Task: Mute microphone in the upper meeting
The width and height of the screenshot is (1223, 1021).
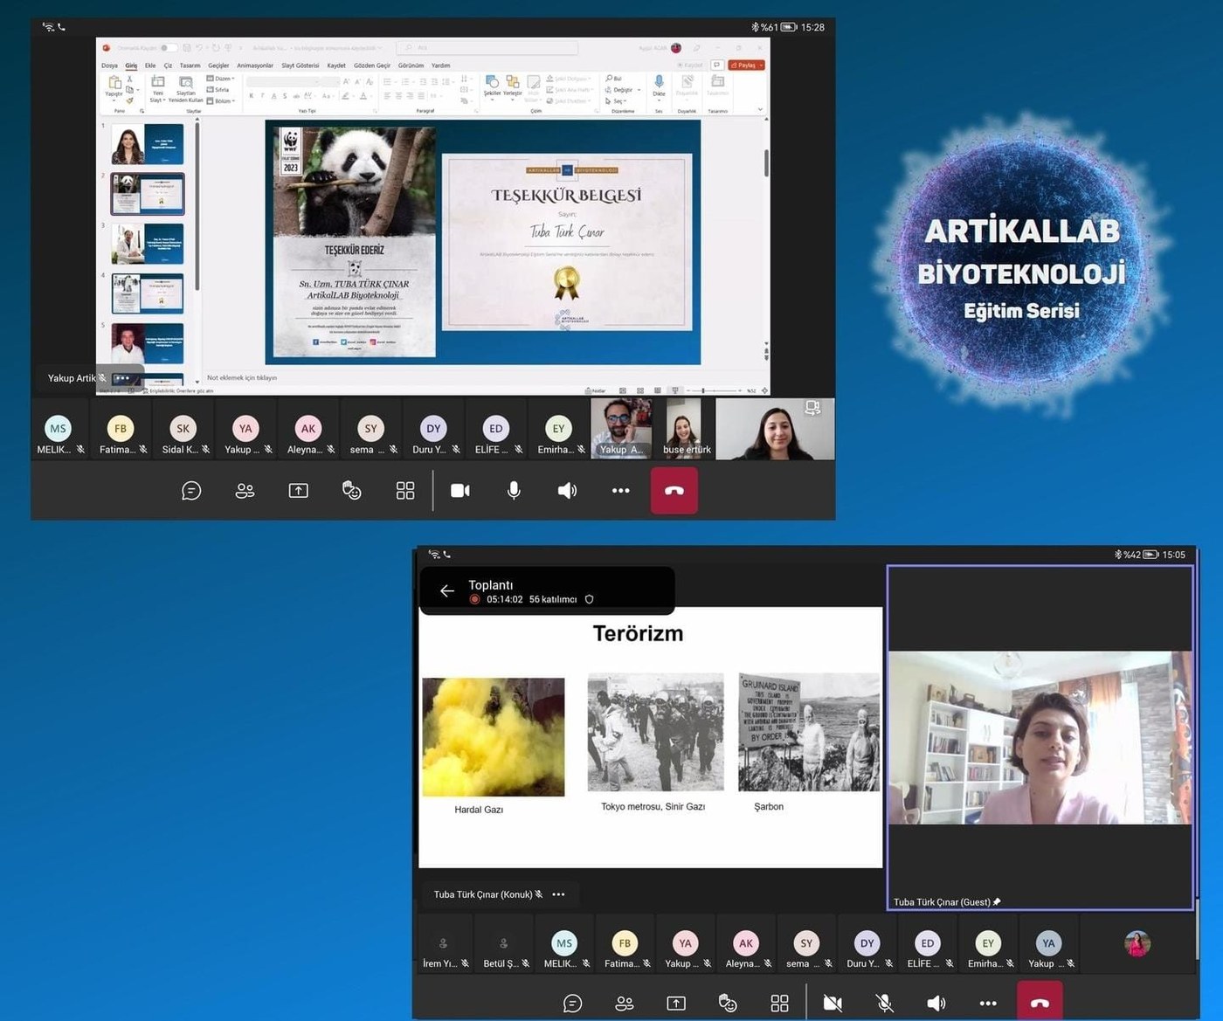Action: coord(514,491)
